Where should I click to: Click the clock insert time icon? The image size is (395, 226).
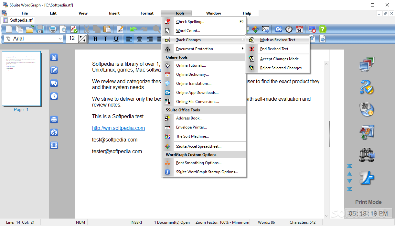click(x=289, y=29)
